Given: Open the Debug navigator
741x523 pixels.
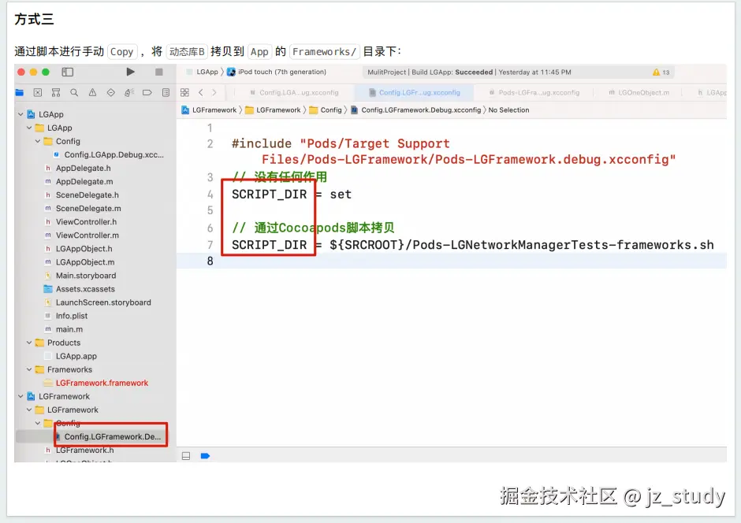Looking at the screenshot, I should click(x=129, y=92).
